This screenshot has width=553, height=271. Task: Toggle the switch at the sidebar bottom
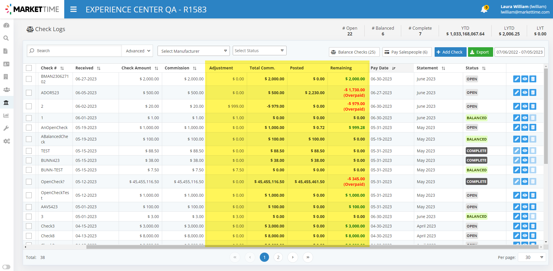point(6,267)
